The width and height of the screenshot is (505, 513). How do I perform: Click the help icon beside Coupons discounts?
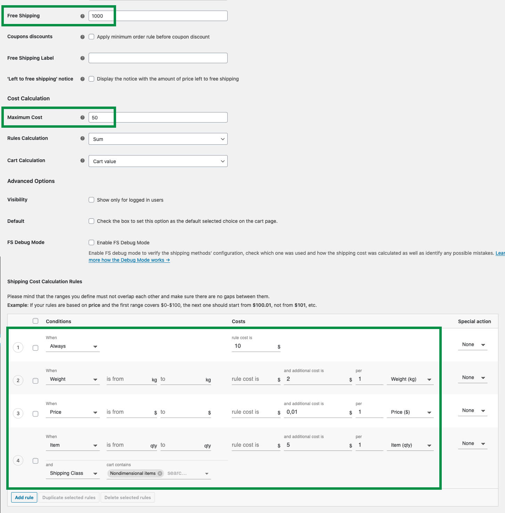click(82, 37)
